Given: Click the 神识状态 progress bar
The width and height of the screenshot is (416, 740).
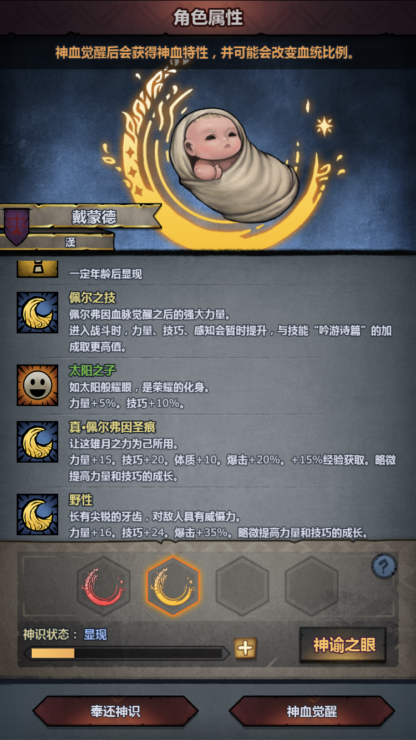Looking at the screenshot, I should (x=126, y=653).
